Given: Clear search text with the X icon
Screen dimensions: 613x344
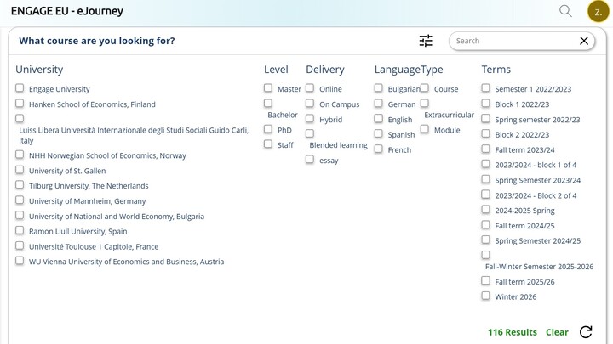Looking at the screenshot, I should [x=584, y=41].
